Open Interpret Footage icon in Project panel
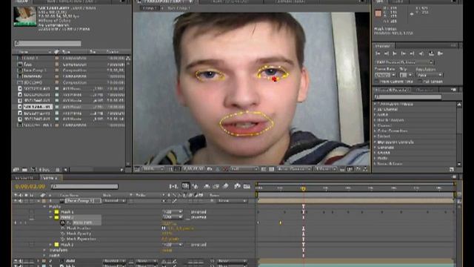The height and width of the screenshot is (267, 474). 16,170
